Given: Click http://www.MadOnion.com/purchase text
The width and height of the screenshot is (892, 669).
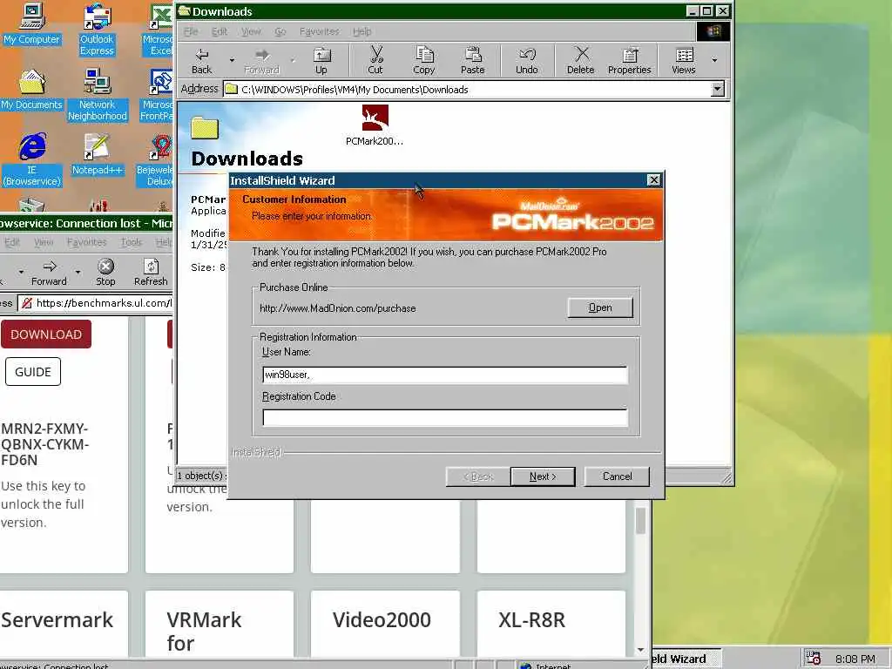Looking at the screenshot, I should coord(338,308).
